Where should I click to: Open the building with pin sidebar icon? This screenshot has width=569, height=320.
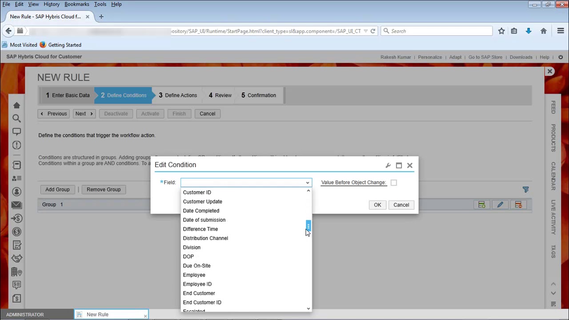[16, 272]
